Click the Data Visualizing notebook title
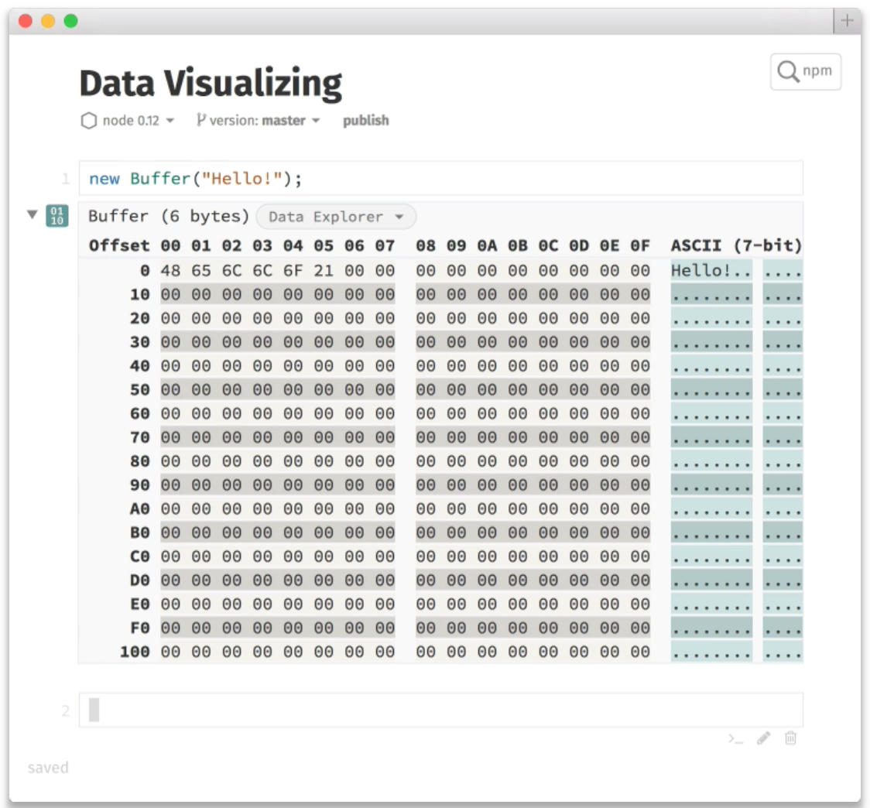Screen dimensions: 870x808 pyautogui.click(x=211, y=84)
